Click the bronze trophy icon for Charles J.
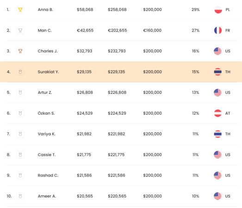 [20, 51]
